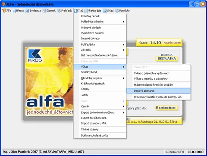This screenshot has width=207, height=156.
Task: Click the ALFA title bar app icon
Action: coord(3,4)
